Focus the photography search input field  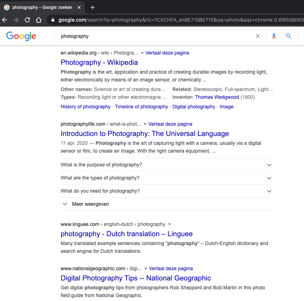(155, 36)
